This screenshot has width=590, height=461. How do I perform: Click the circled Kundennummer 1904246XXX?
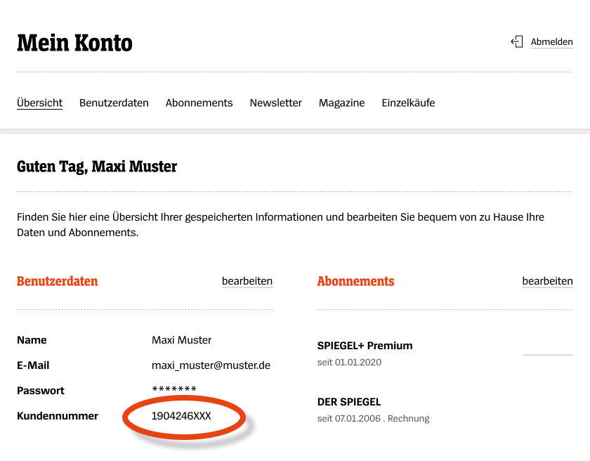pos(181,416)
